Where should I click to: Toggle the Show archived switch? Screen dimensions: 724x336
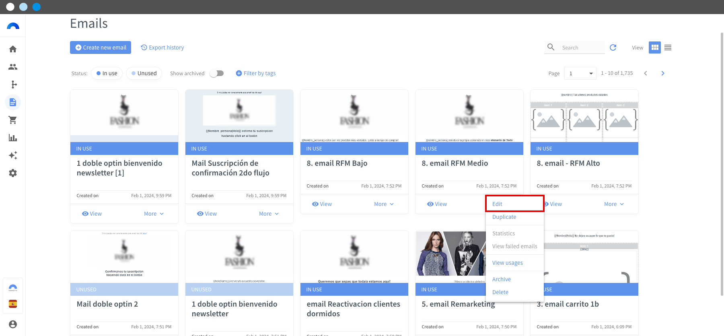pyautogui.click(x=217, y=73)
